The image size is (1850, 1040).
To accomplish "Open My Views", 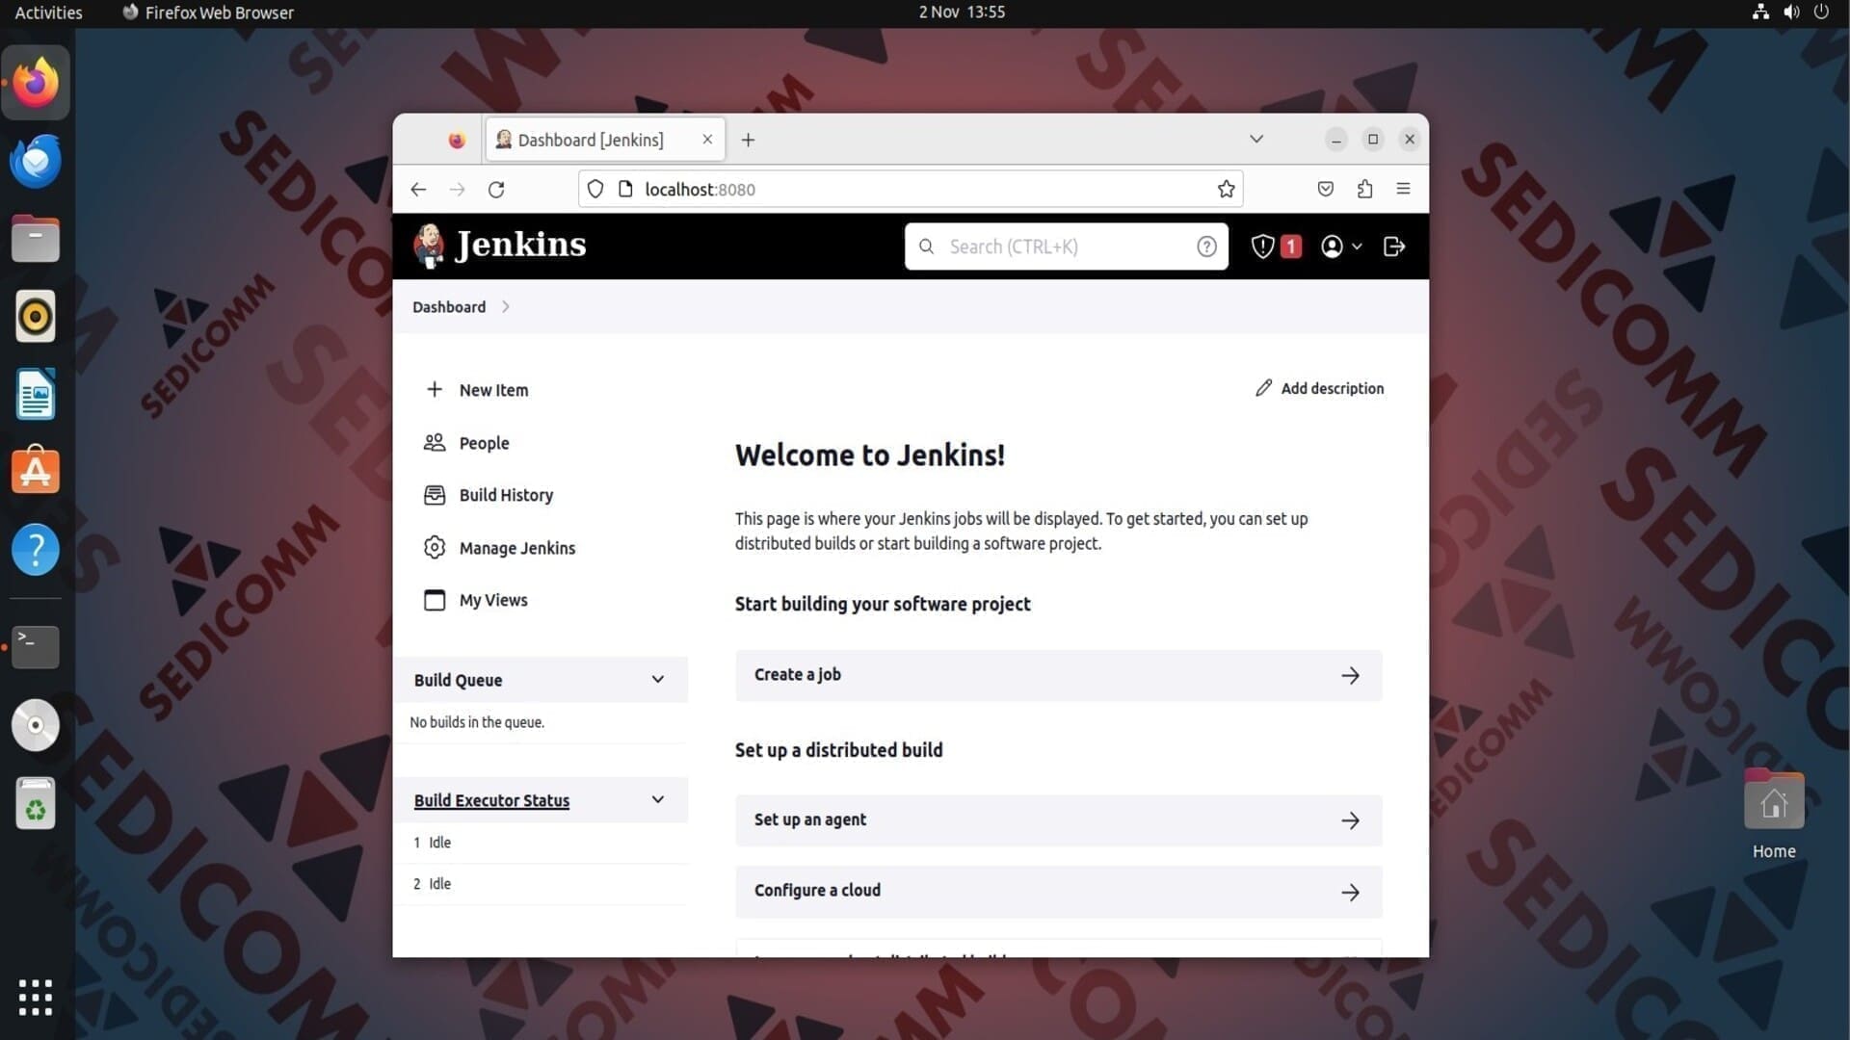I will pyautogui.click(x=493, y=600).
